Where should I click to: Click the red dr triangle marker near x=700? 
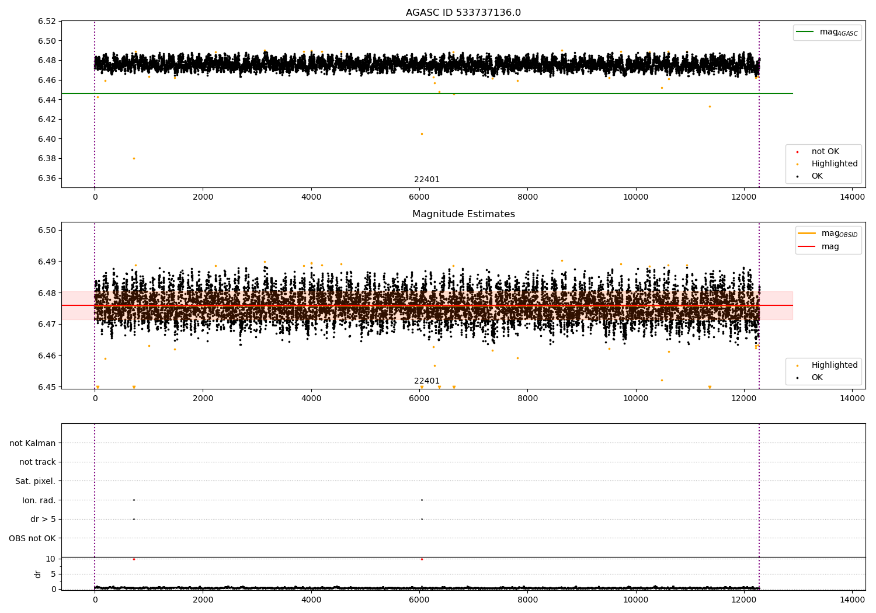[134, 559]
